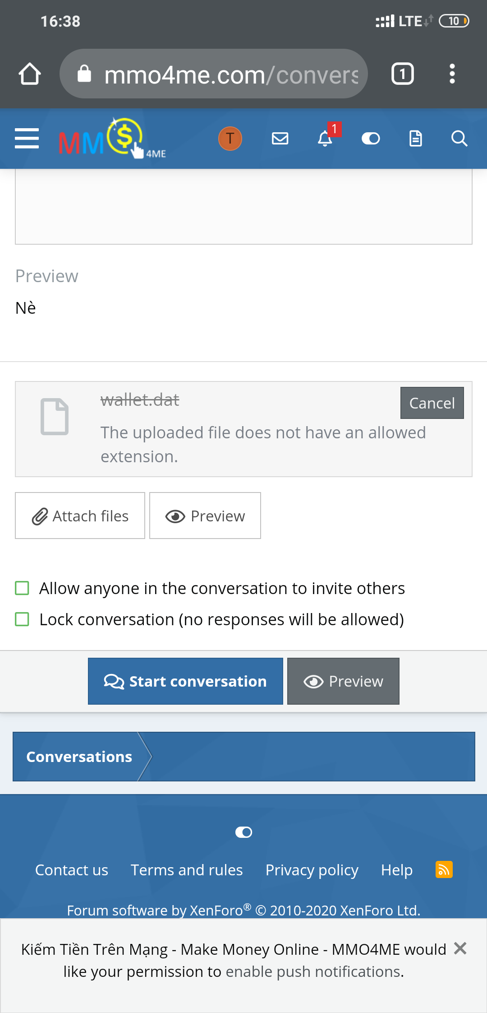Dismiss the push notification banner
The width and height of the screenshot is (487, 1013).
click(460, 948)
